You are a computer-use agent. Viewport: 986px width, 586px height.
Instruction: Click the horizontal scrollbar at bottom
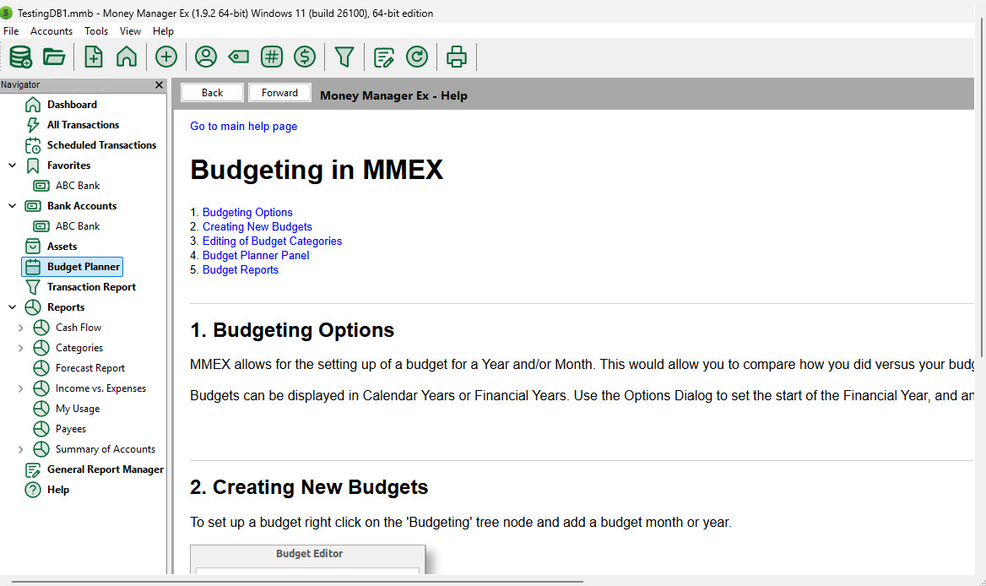(297, 582)
